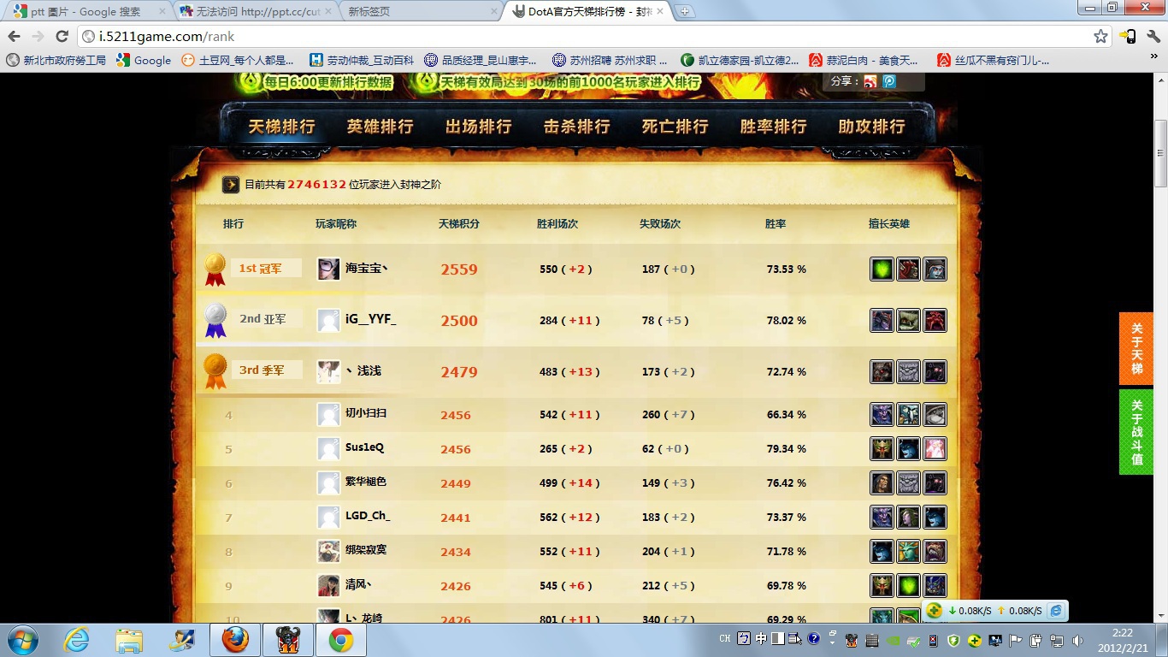Click the avatar of player 清风
Image resolution: width=1168 pixels, height=657 pixels.
[x=328, y=585]
